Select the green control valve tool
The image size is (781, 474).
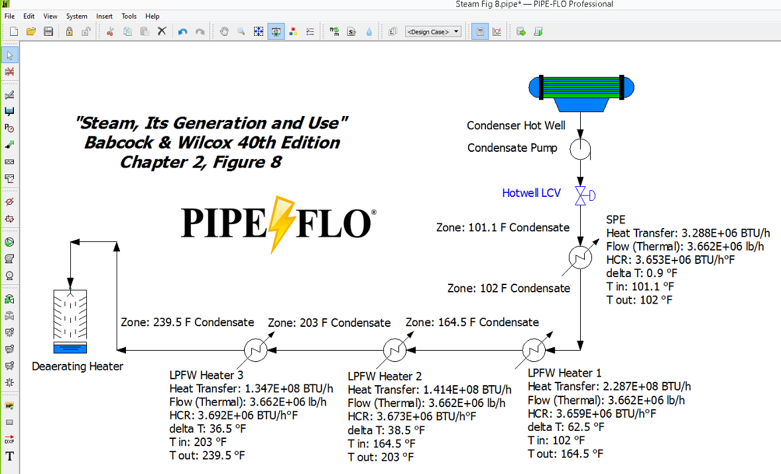9,299
